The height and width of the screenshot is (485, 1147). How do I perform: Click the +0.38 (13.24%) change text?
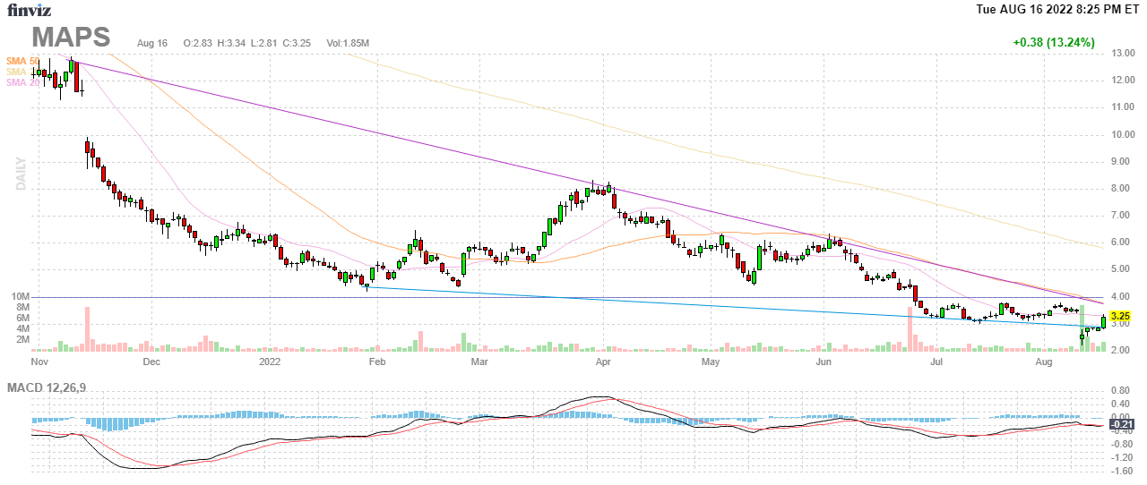pos(1055,42)
